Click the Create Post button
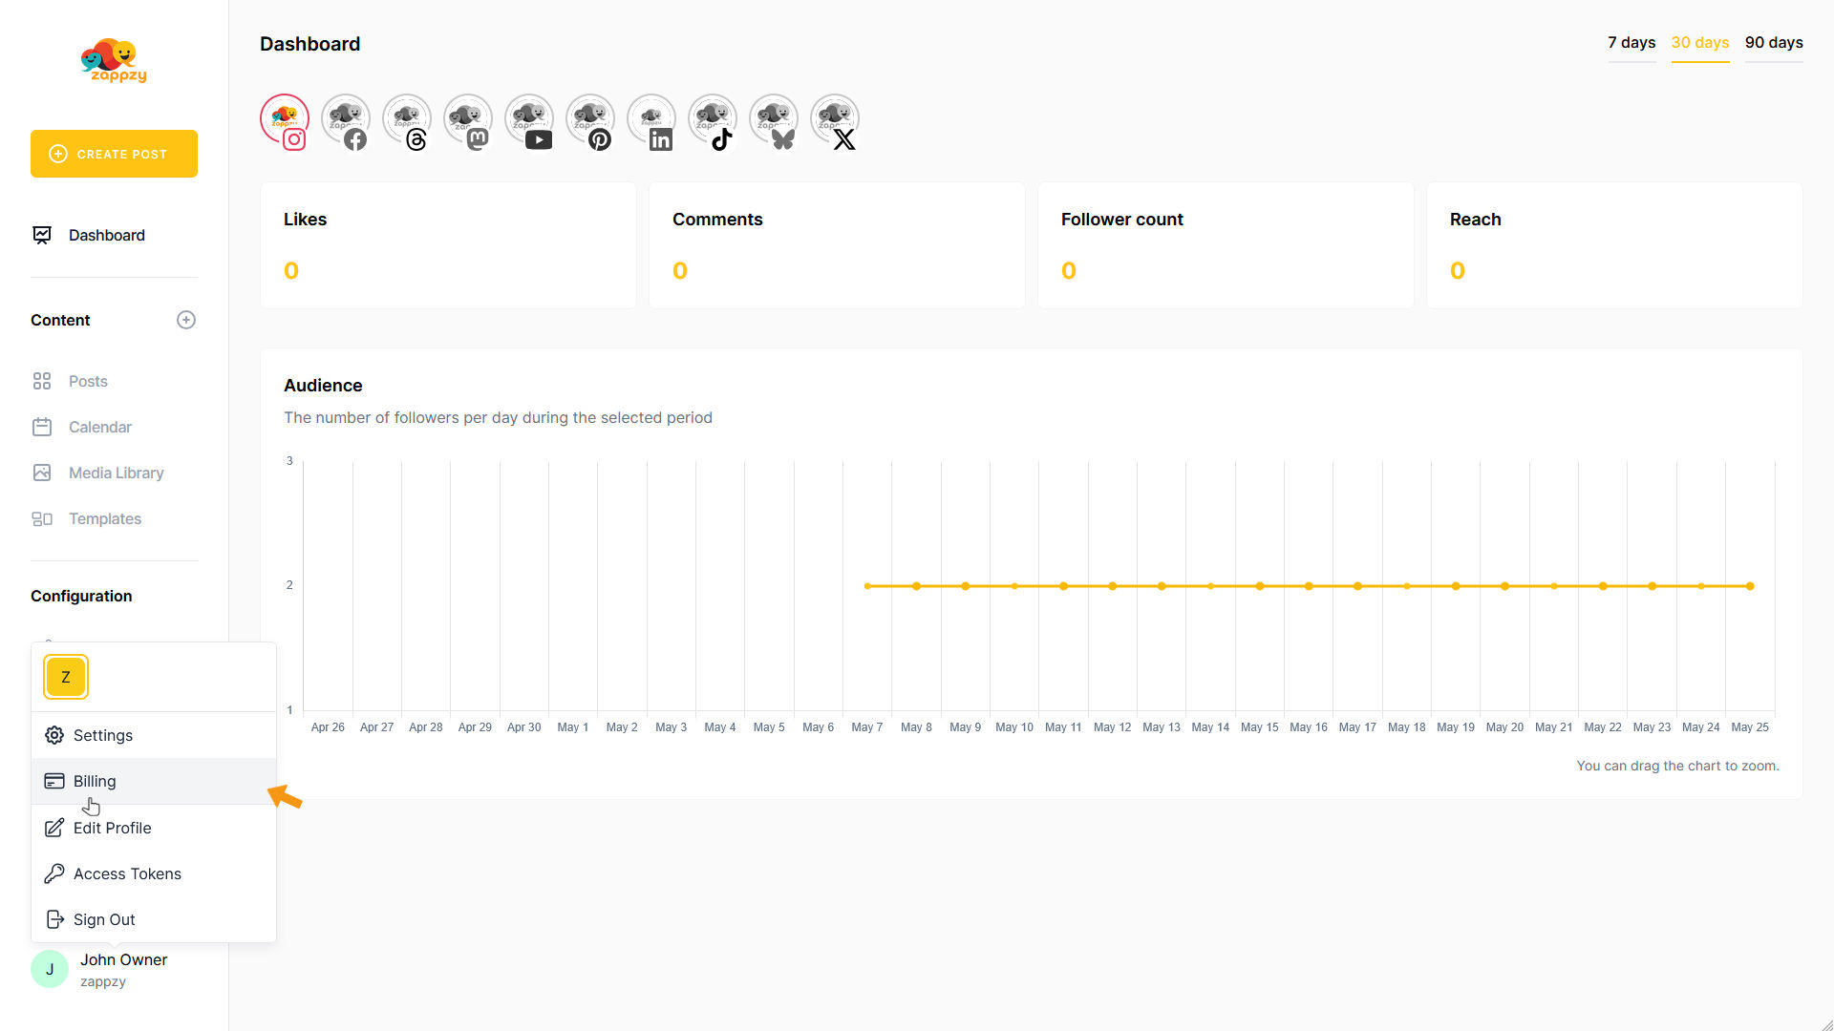Viewport: 1834px width, 1031px height. pos(114,154)
